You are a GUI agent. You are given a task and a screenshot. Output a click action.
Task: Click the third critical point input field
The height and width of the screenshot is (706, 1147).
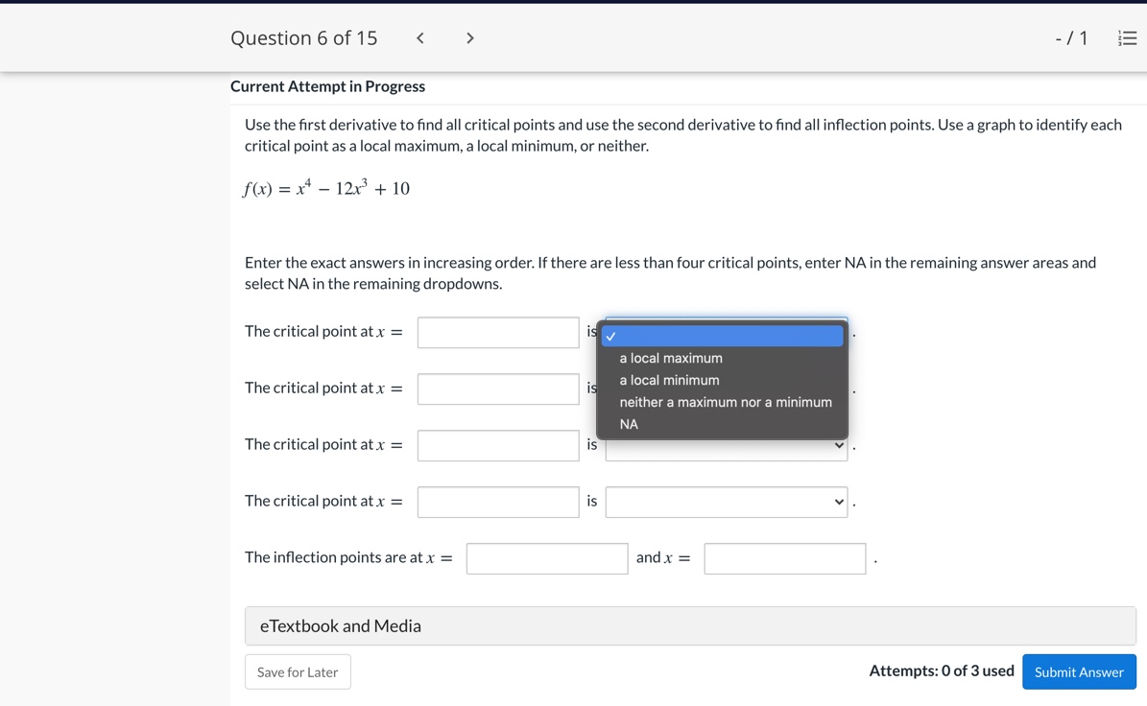(x=498, y=444)
